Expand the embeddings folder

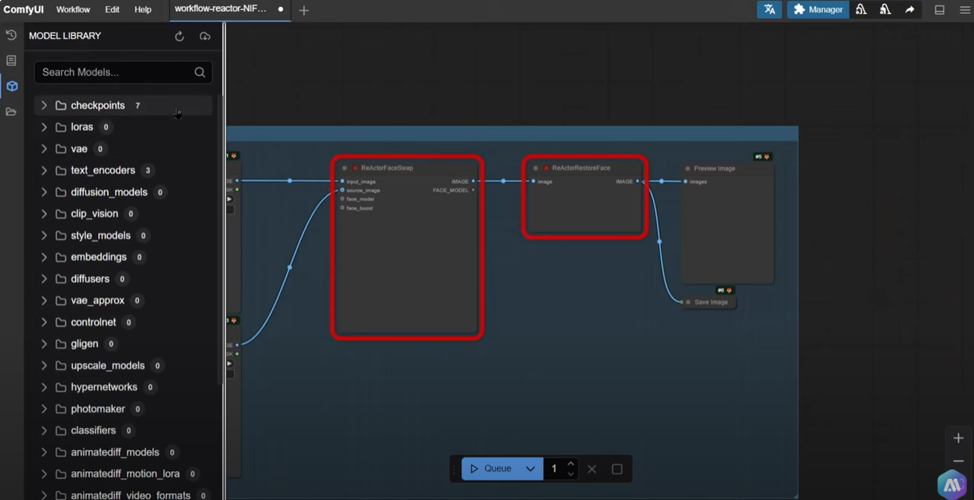(44, 257)
